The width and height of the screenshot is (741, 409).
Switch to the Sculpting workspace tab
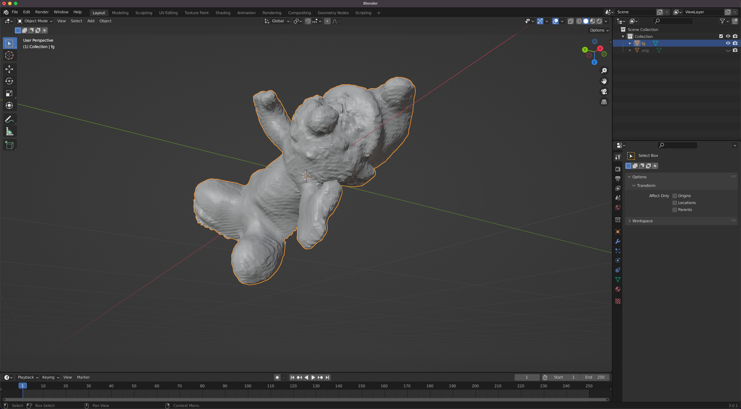pos(144,13)
